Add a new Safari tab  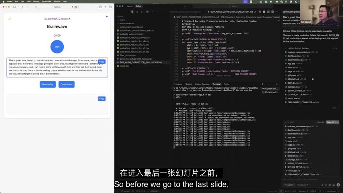click(x=105, y=7)
